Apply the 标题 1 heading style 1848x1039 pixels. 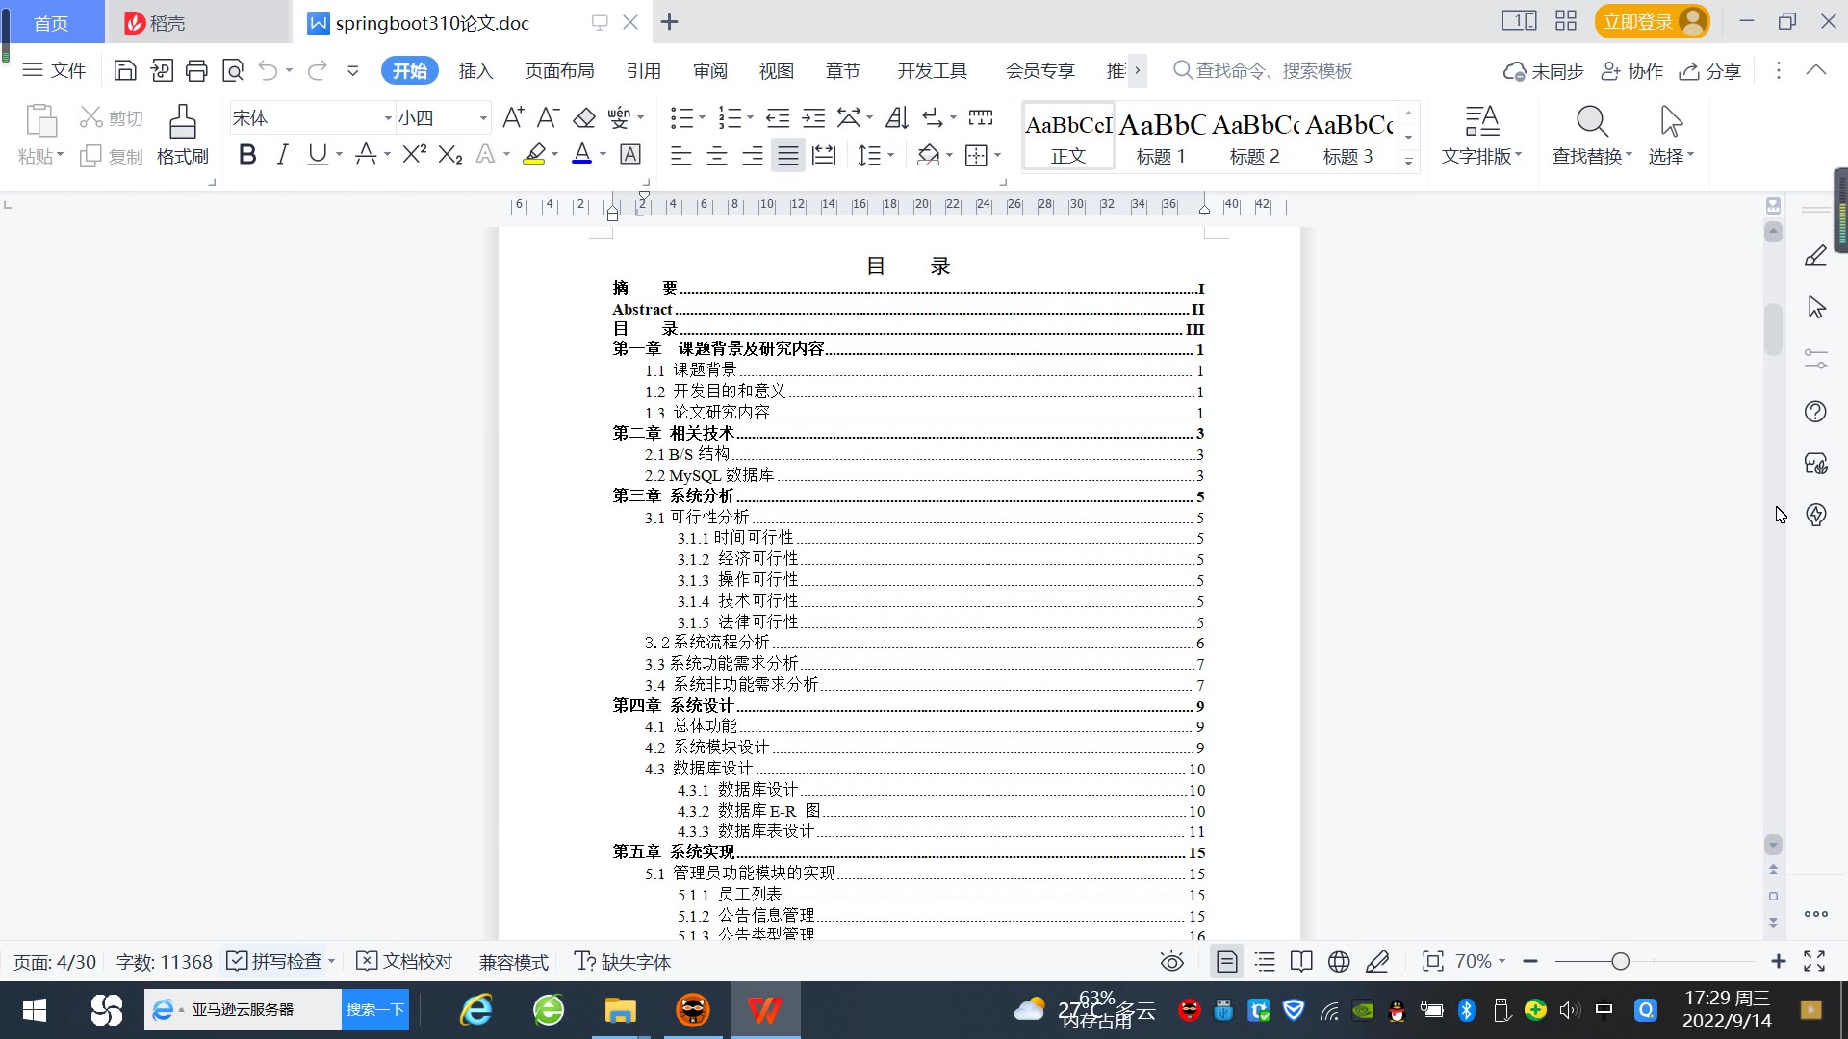point(1161,137)
